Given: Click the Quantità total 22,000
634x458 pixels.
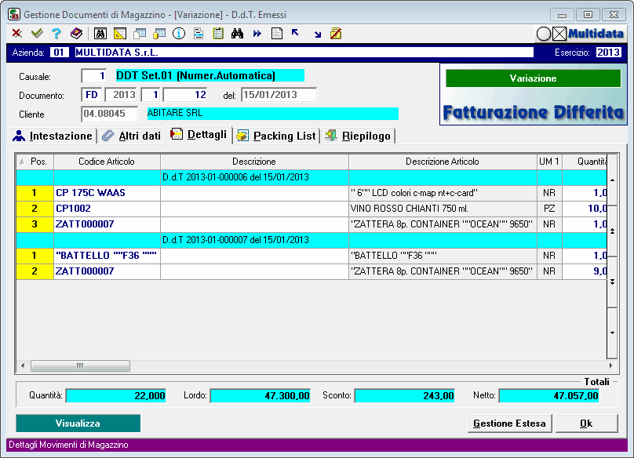Looking at the screenshot, I should coord(116,396).
